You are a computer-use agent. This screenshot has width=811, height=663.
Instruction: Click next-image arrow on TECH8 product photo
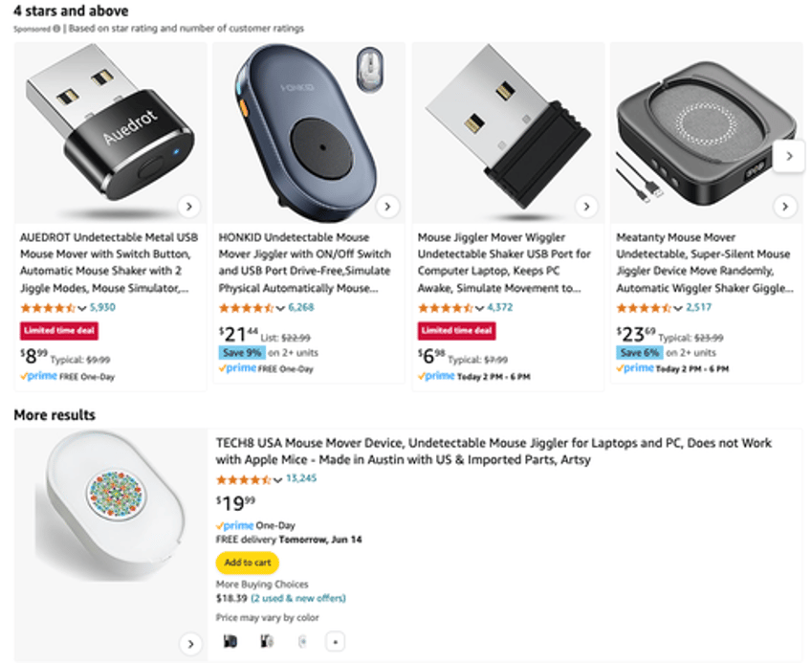tap(191, 644)
